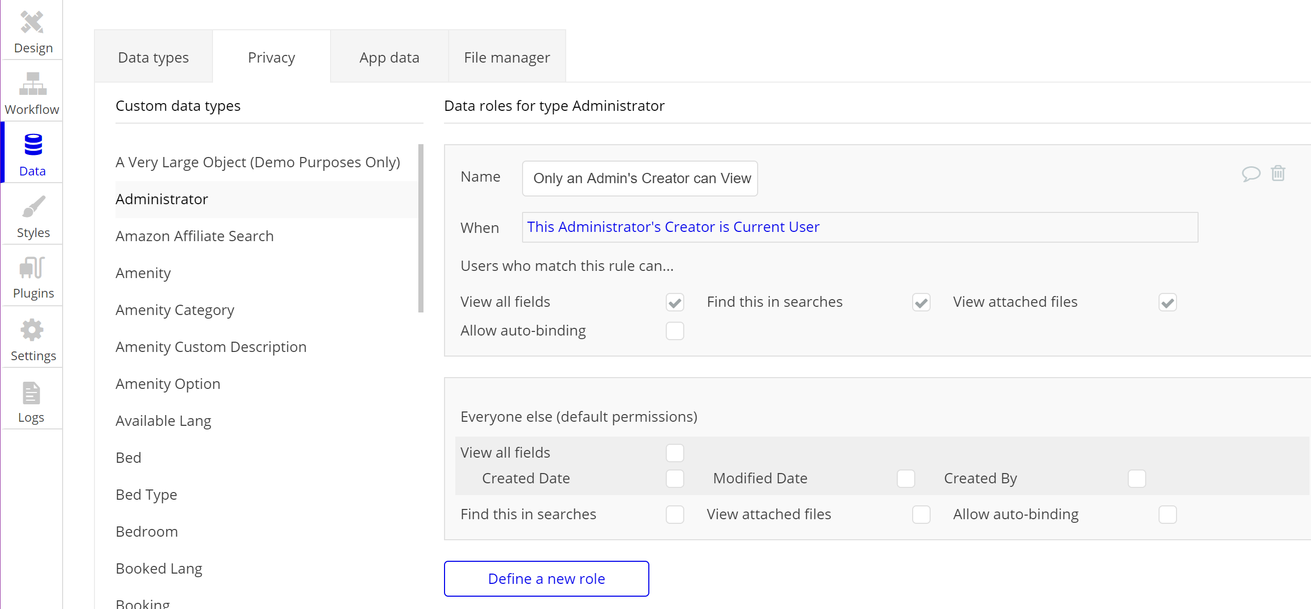Open the Settings gear icon
This screenshot has height=609, width=1311.
point(32,330)
